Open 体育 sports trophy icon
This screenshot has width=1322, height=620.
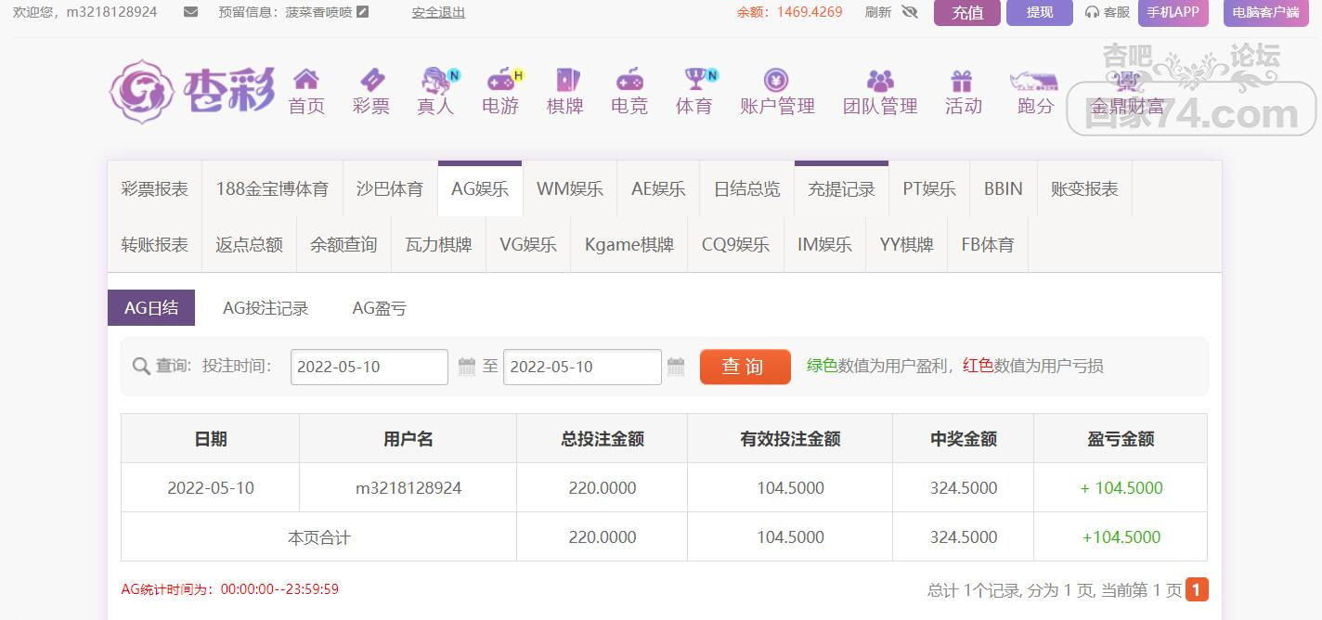(x=696, y=80)
